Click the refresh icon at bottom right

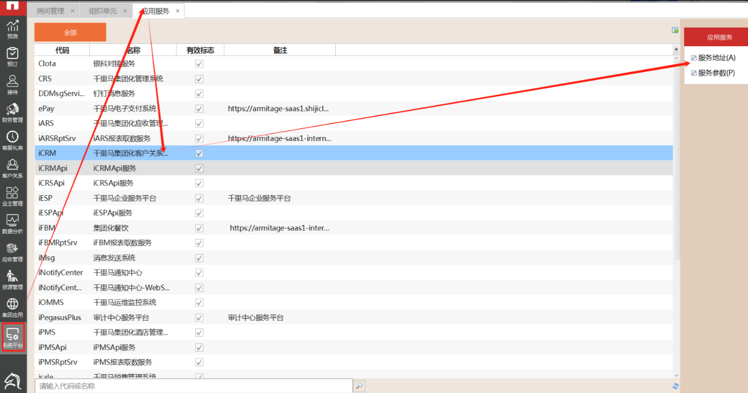675,386
